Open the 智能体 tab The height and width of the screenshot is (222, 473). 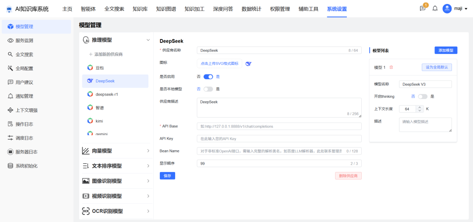click(x=88, y=9)
